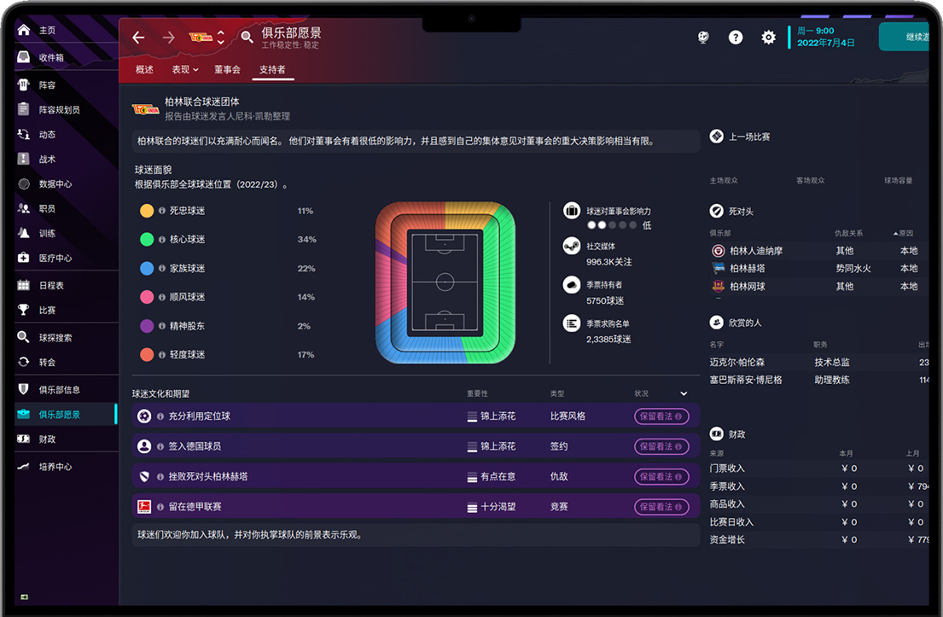Switch to the 概述 tab
943x617 pixels.
coord(144,70)
